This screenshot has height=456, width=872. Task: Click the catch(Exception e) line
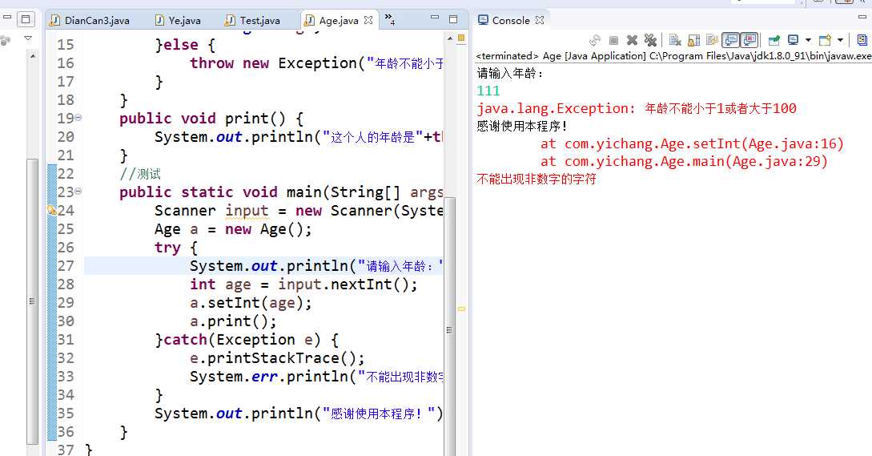247,339
